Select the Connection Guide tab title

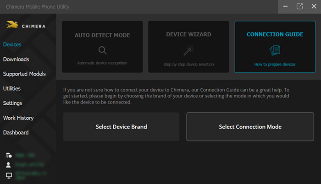pos(275,35)
